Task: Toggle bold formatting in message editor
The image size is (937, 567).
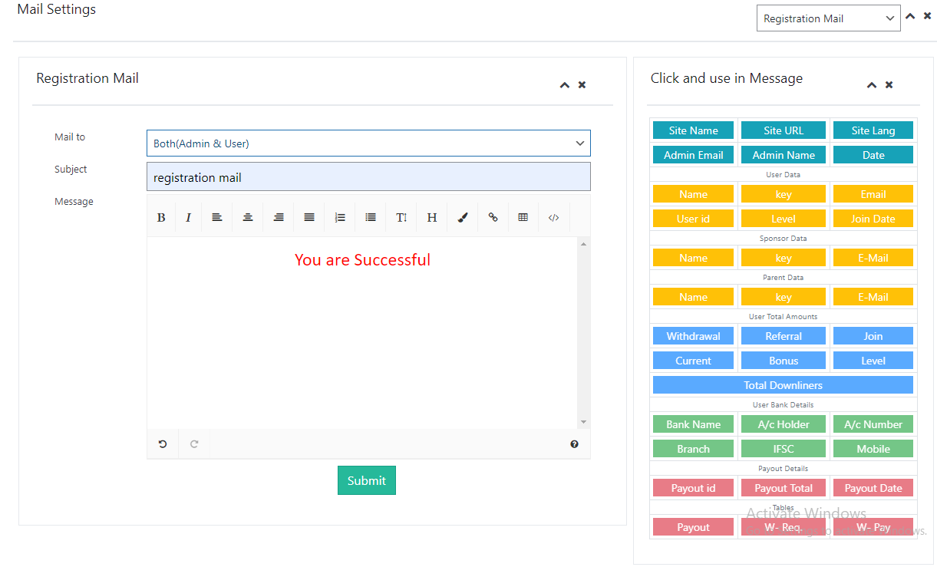Action: (x=161, y=217)
